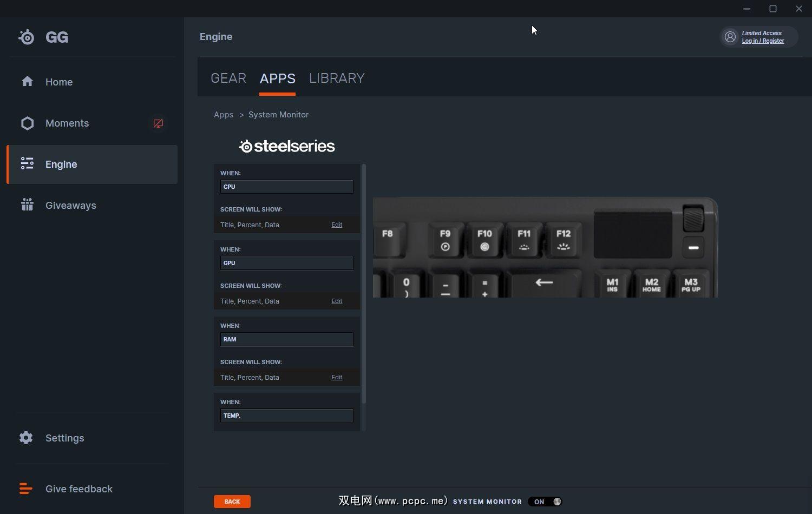Click the System Monitor breadcrumb text
812x514 pixels.
point(278,115)
